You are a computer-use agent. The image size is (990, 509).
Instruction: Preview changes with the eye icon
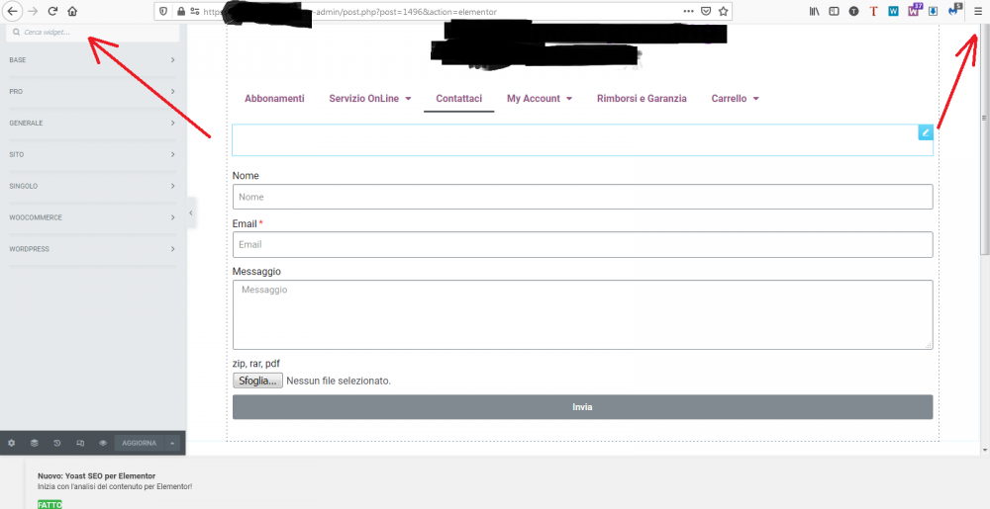point(103,443)
